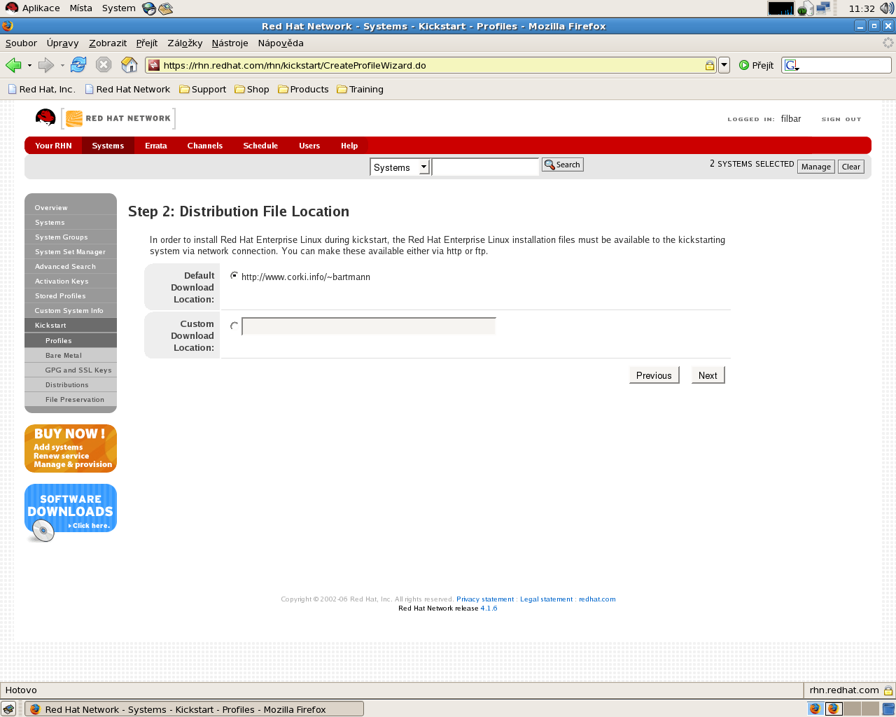Open the Support bookmarks folder
896x717 pixels.
pos(203,90)
